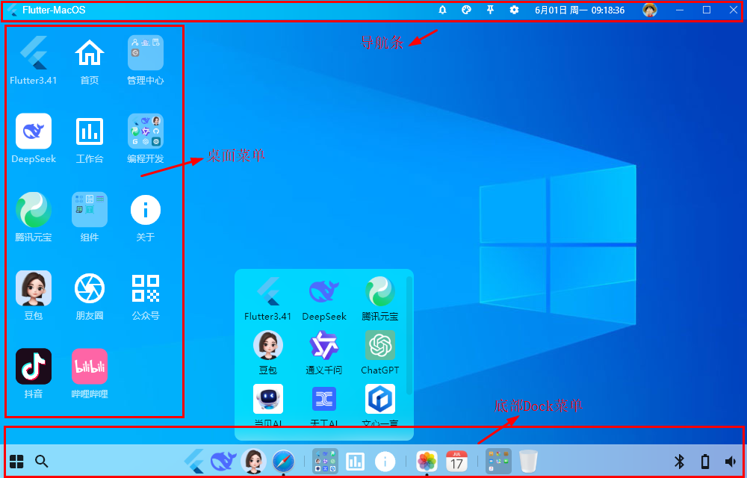The width and height of the screenshot is (747, 478).
Task: Open the notification bell in the top bar
Action: point(442,10)
